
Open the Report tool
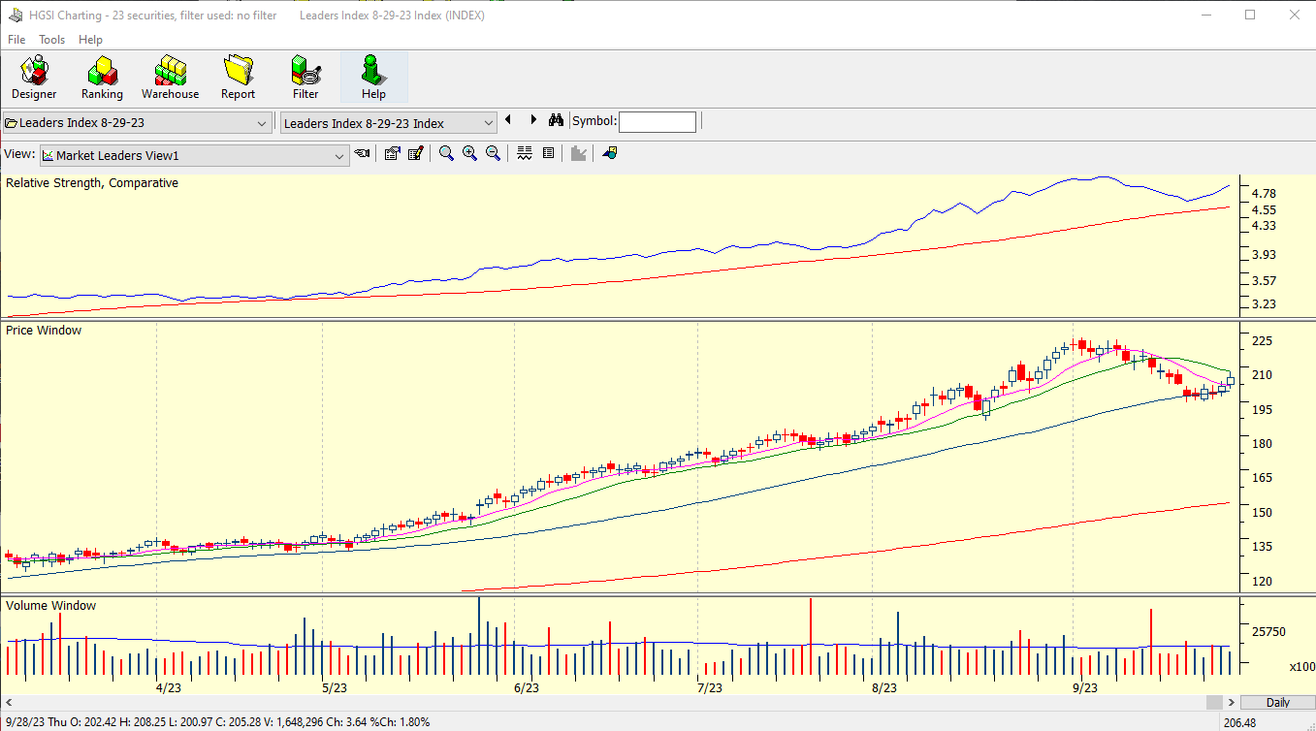pyautogui.click(x=238, y=78)
